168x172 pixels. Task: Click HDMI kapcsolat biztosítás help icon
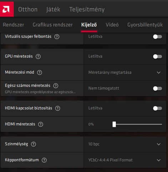(x=57, y=108)
